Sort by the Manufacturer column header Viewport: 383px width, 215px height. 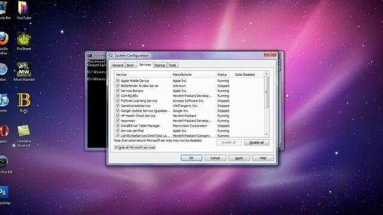(194, 75)
